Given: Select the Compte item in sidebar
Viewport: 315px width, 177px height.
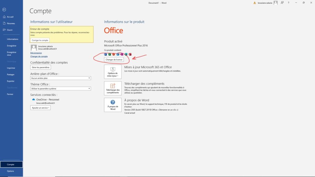Looking at the screenshot, I should (x=11, y=165).
